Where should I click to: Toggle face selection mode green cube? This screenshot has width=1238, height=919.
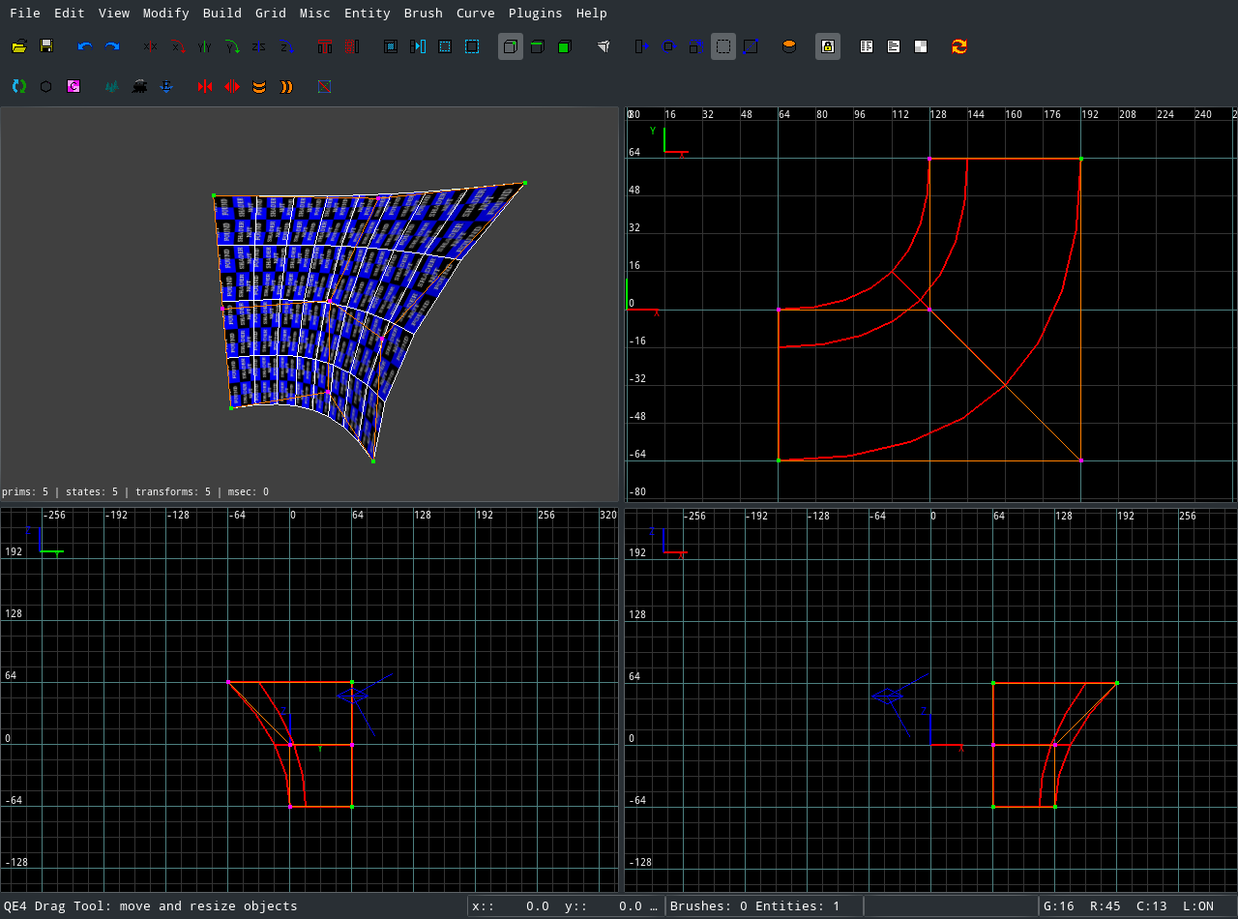click(565, 46)
